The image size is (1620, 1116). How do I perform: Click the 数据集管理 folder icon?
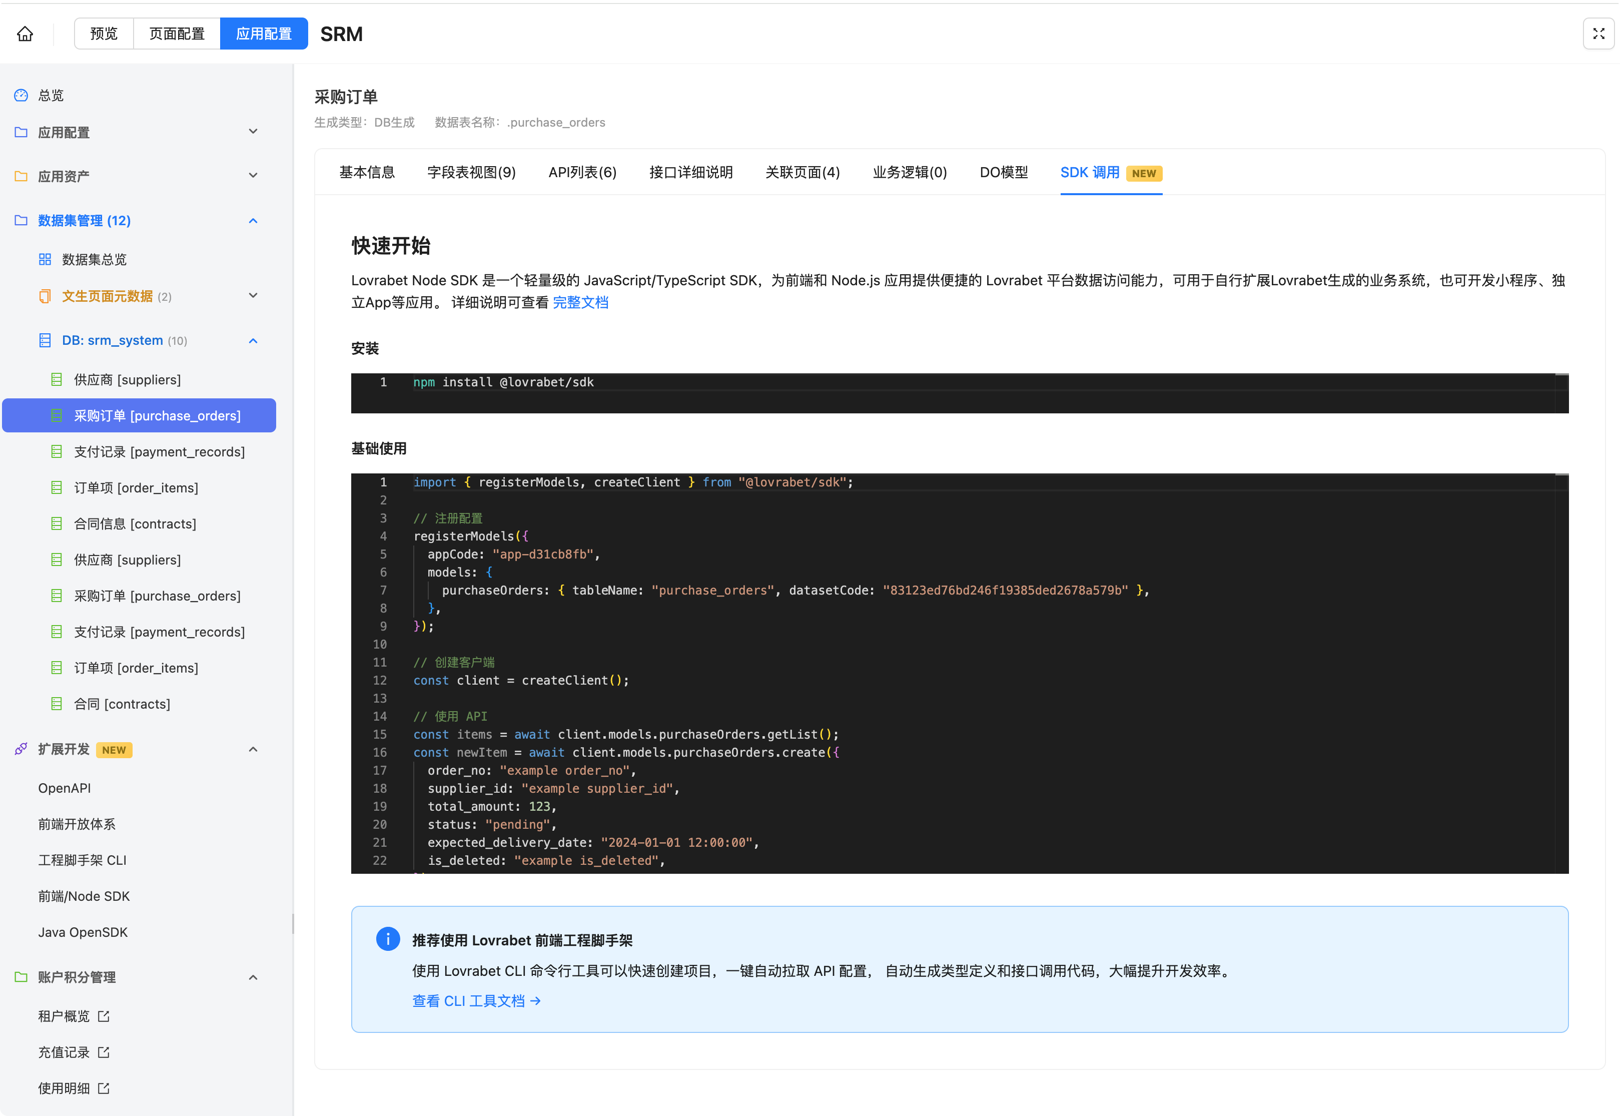(21, 220)
